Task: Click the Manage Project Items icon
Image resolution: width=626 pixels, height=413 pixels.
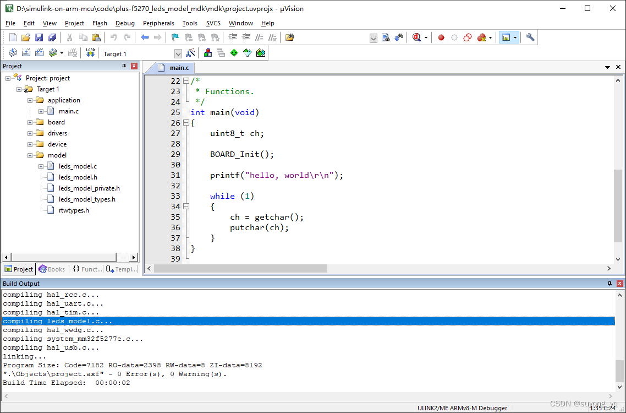Action: click(207, 53)
